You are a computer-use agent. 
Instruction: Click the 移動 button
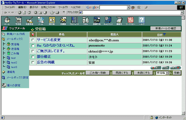coord(177,73)
